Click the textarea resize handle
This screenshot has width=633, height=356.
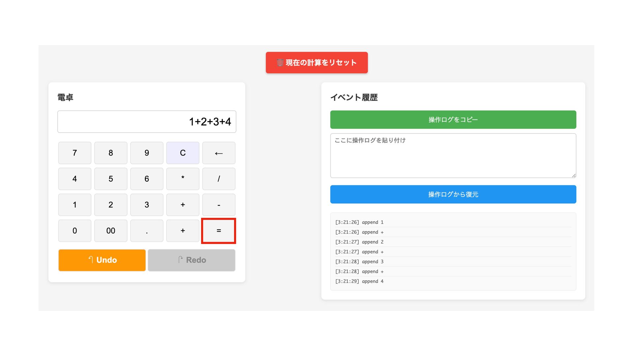point(574,175)
